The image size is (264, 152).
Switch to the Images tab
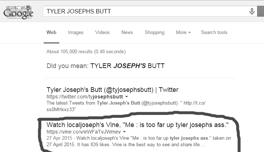click(x=76, y=32)
